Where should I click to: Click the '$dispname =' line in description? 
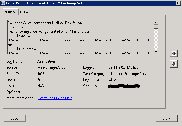[x=26, y=49]
